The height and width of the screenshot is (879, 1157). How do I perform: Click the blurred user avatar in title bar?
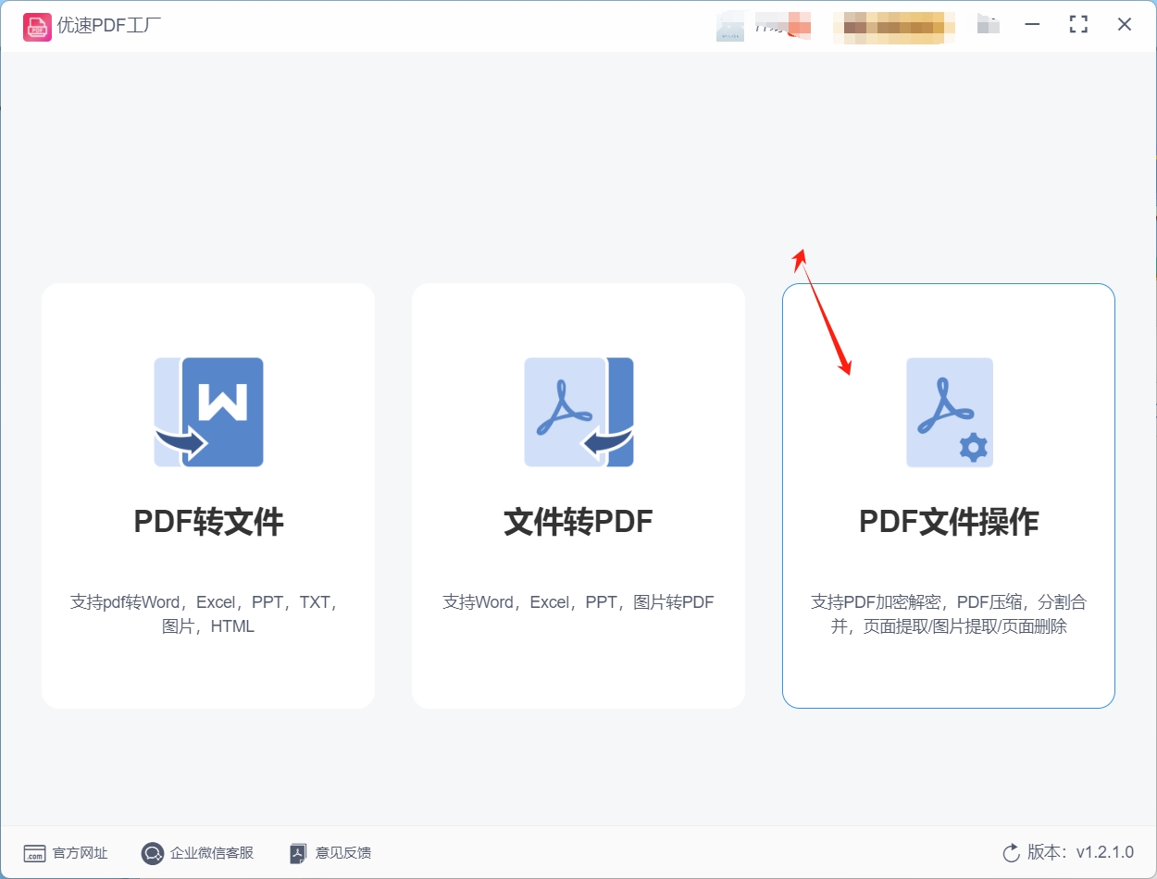coord(730,26)
